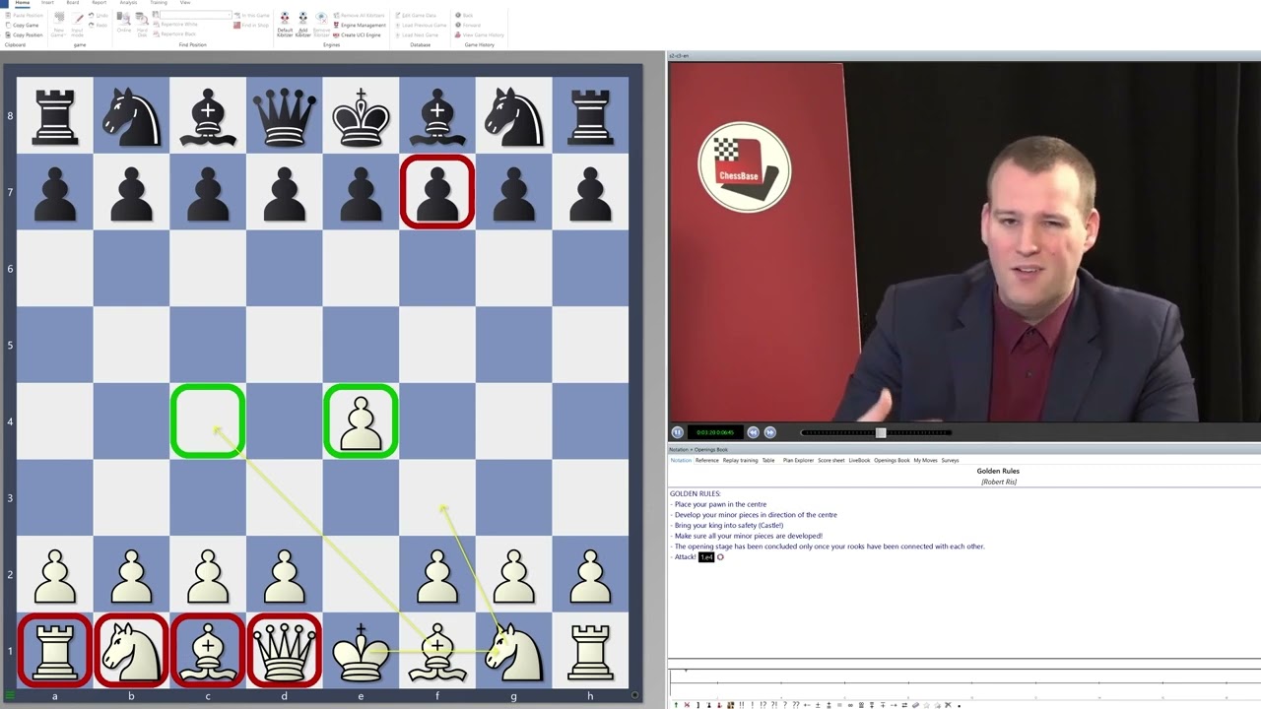Click the white knight on g1
Viewport: 1261px width, 709px height.
[x=513, y=650]
